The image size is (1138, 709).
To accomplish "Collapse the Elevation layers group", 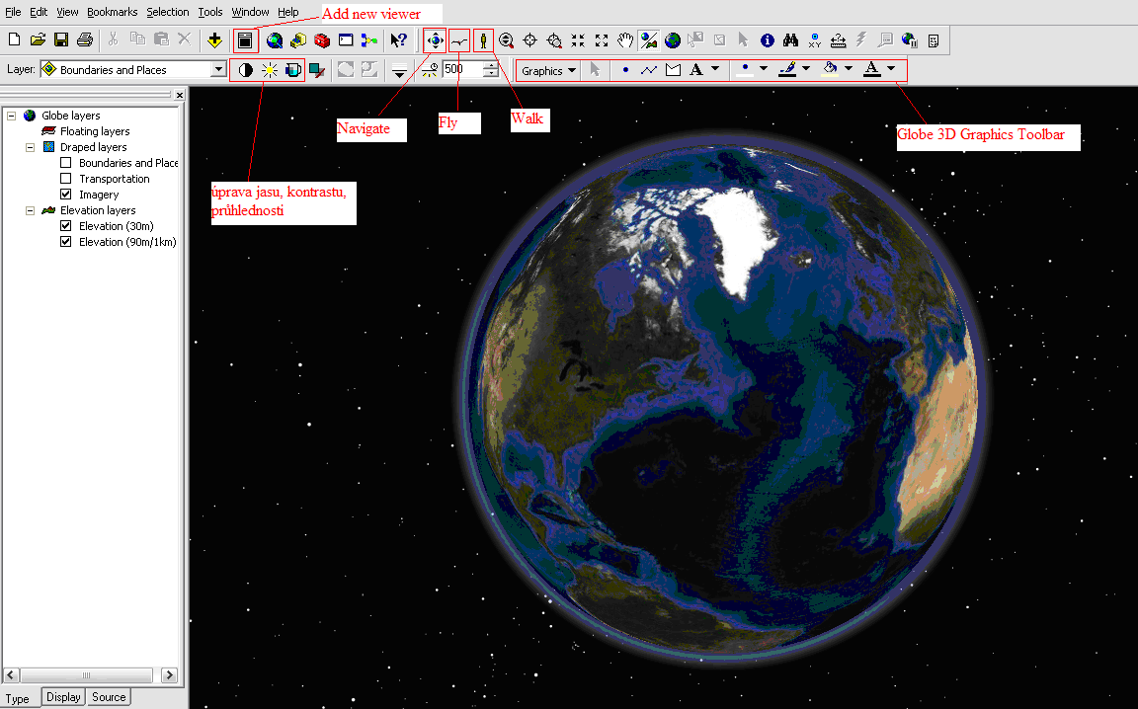I will tap(30, 210).
